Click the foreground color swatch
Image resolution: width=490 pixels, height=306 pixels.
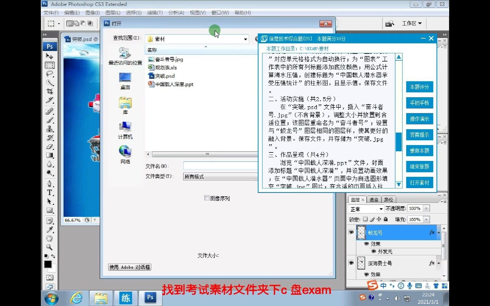pyautogui.click(x=48, y=264)
